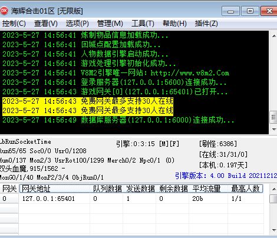The width and height of the screenshot is (277, 238).
Task: Click the 引擎:0:3:15 [M][F] status text
Action: (147, 144)
